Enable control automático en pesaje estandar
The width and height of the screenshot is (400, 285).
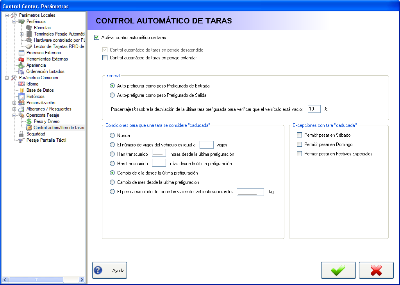tap(105, 58)
